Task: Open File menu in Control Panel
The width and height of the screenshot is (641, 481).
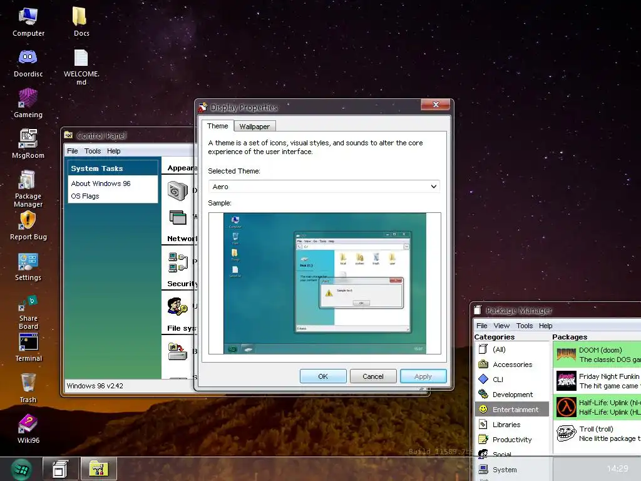Action: point(73,151)
